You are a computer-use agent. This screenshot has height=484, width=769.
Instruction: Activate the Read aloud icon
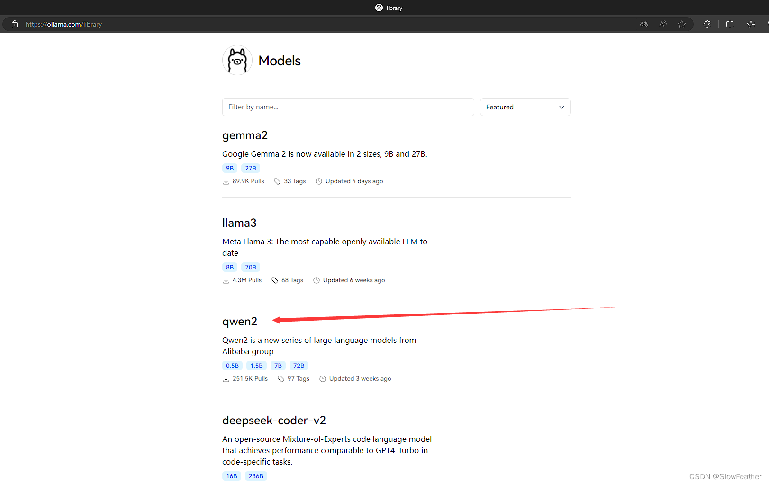pos(663,24)
